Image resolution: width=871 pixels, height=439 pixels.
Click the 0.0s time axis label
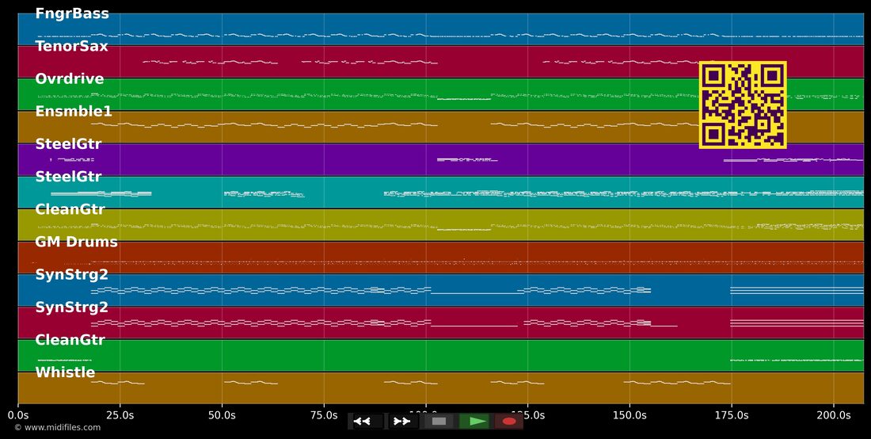pos(18,416)
